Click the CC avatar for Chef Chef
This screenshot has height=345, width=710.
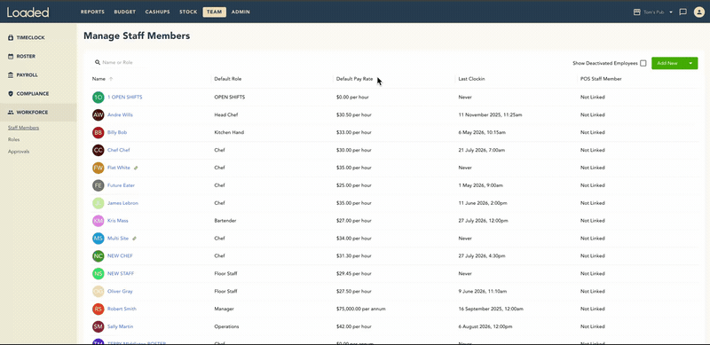pyautogui.click(x=99, y=150)
